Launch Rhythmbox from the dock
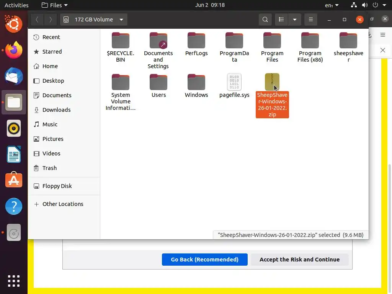This screenshot has width=392, height=294. (x=14, y=129)
